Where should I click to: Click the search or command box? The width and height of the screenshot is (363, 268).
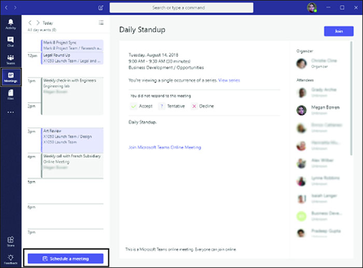click(181, 8)
